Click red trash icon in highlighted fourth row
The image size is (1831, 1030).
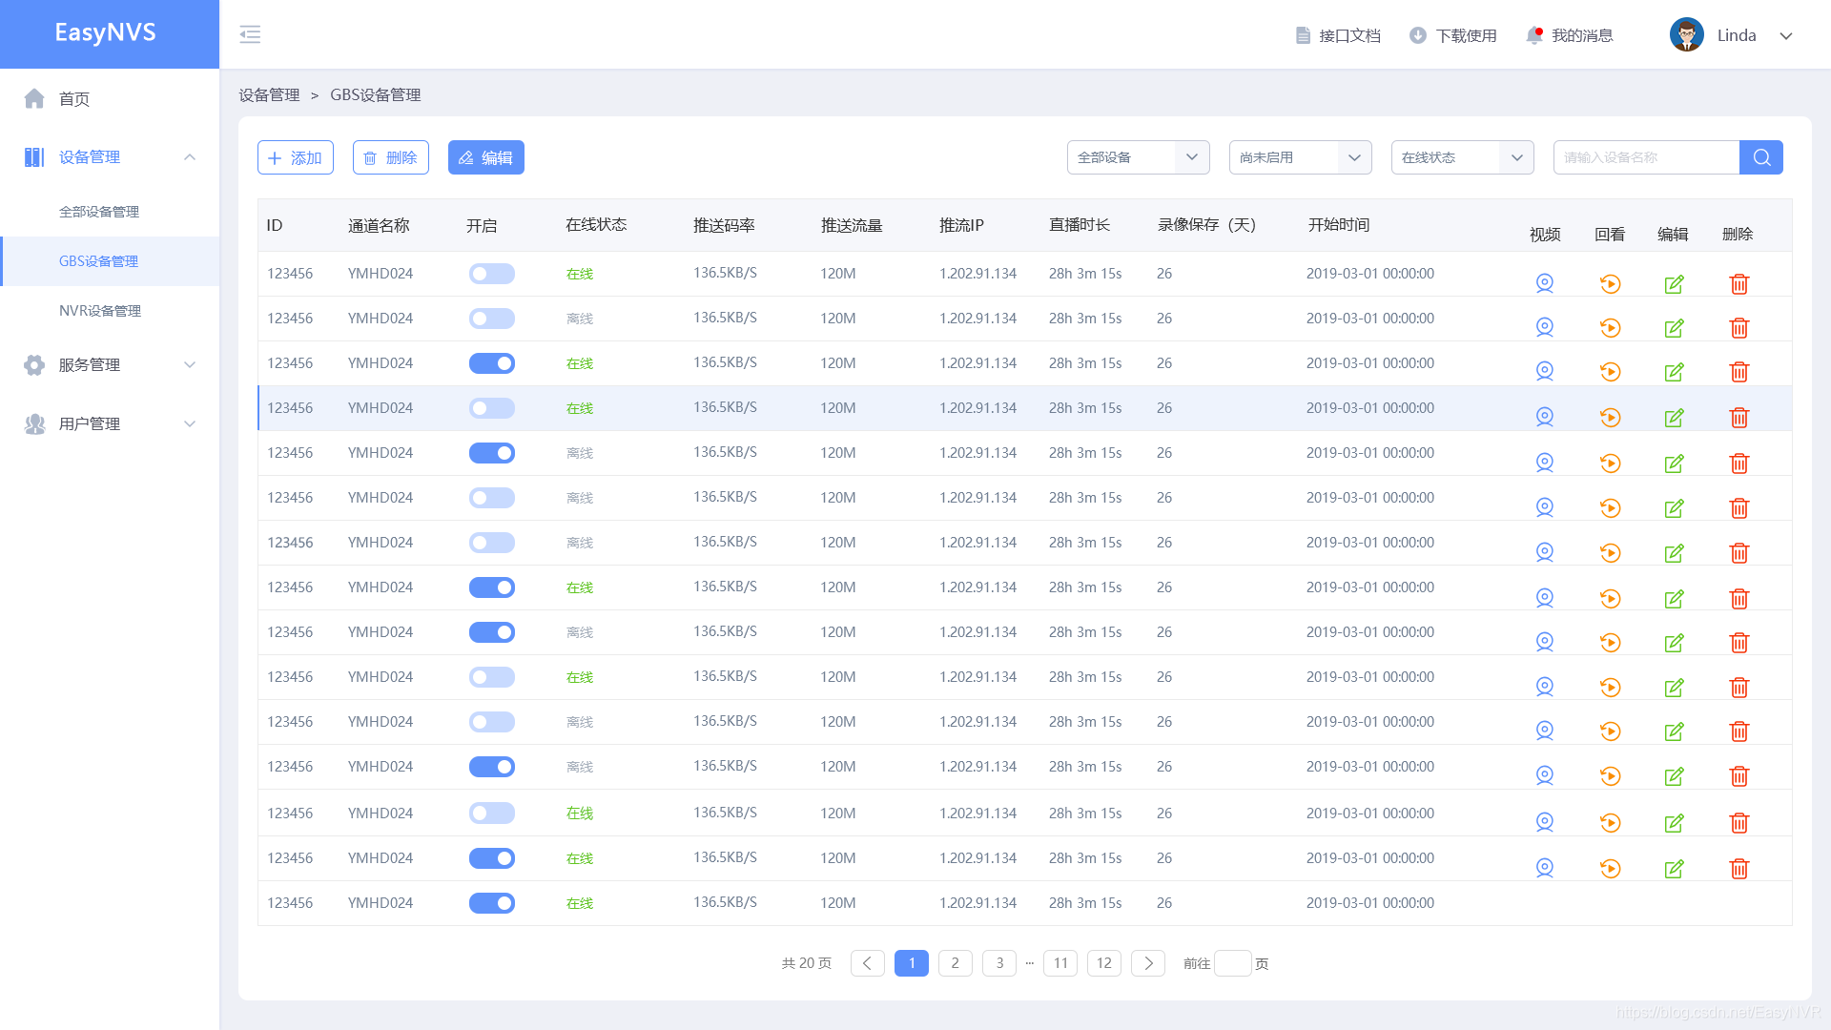(1738, 418)
